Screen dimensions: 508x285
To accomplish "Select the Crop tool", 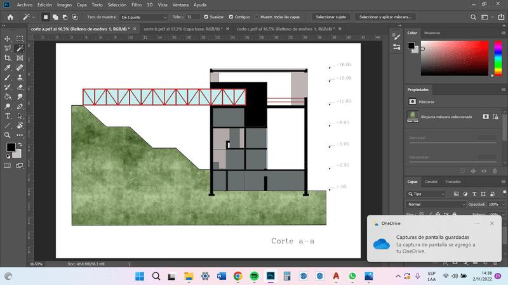I will click(8, 58).
